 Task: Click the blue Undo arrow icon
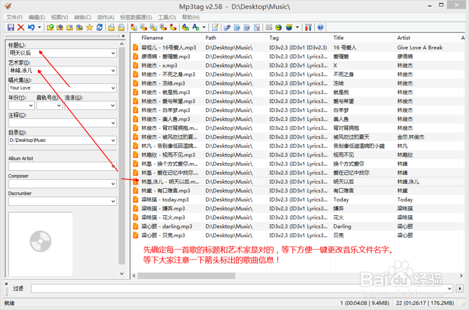[31, 28]
